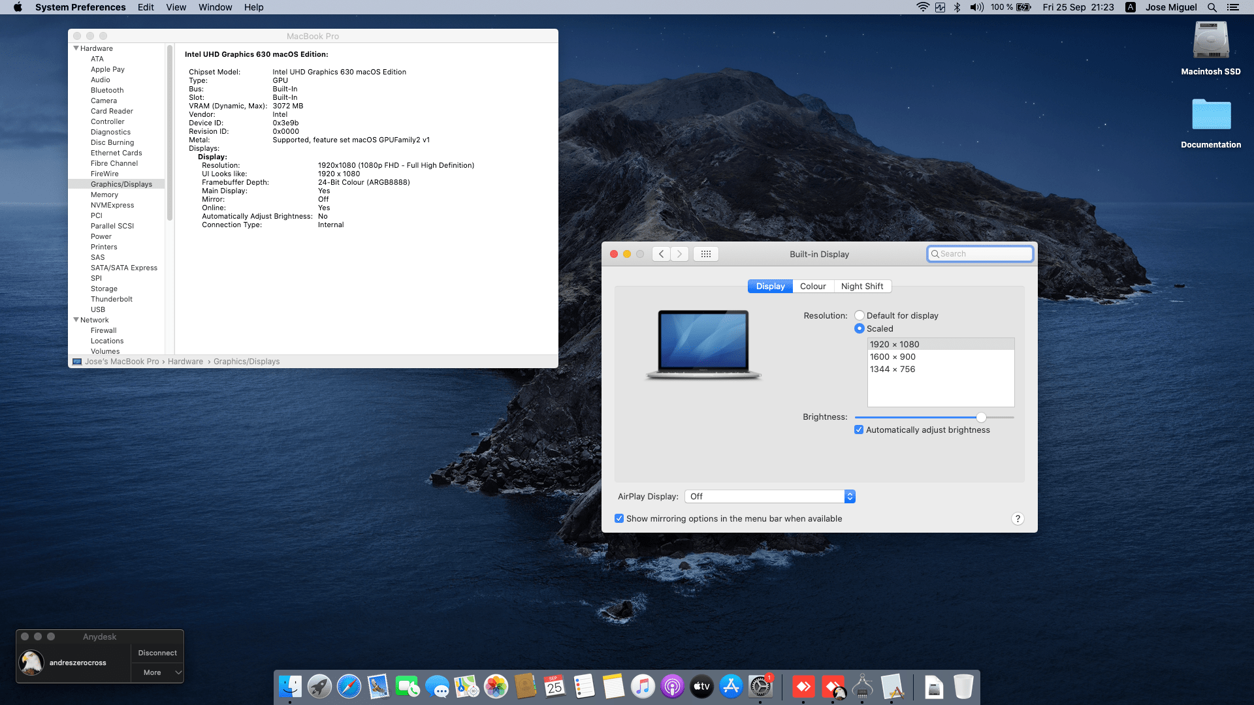
Task: Go back in the preferences window
Action: [x=662, y=254]
